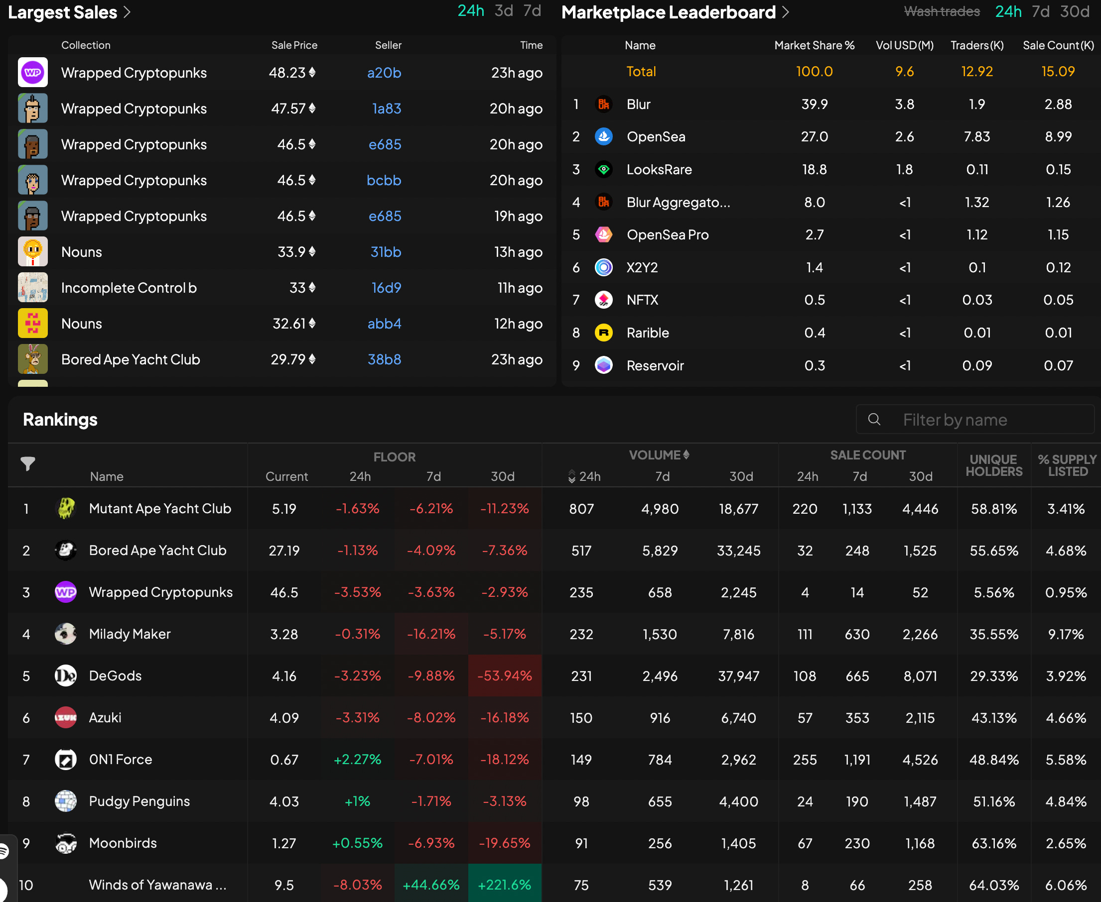This screenshot has width=1101, height=902.
Task: Sort rankings by Unique Holders column
Action: (x=993, y=465)
